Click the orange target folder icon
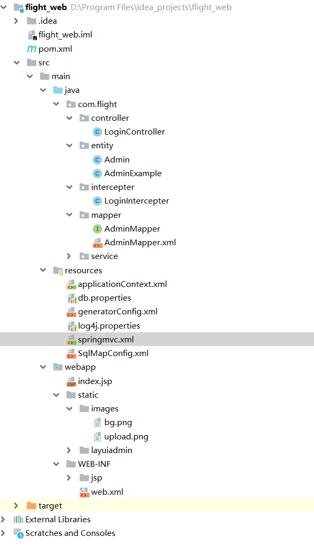Image resolution: width=314 pixels, height=547 pixels. [x=32, y=505]
